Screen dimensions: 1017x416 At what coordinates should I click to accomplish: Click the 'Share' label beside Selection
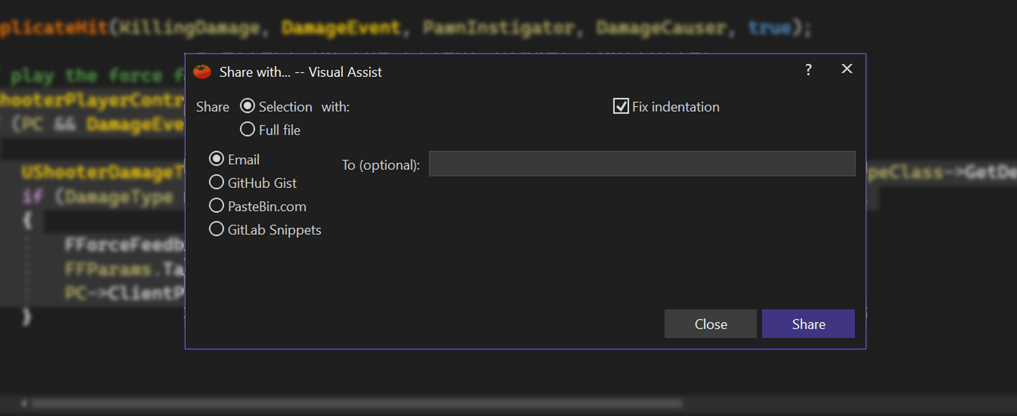(x=212, y=107)
